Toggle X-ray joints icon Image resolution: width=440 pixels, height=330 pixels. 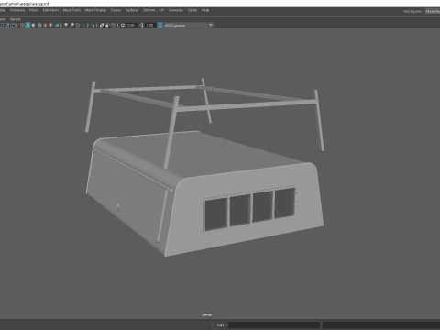click(113, 25)
